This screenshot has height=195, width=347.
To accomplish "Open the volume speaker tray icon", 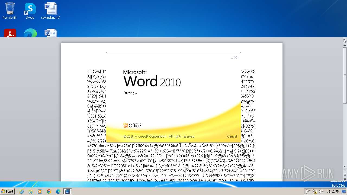I will 321,191.
